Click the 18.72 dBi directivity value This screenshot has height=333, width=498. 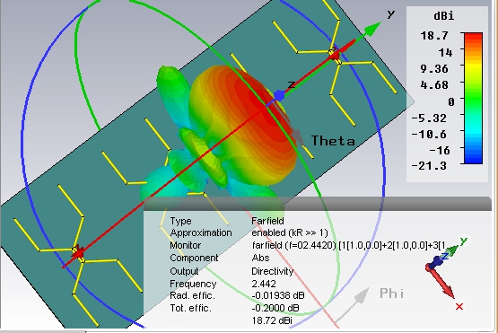272,320
